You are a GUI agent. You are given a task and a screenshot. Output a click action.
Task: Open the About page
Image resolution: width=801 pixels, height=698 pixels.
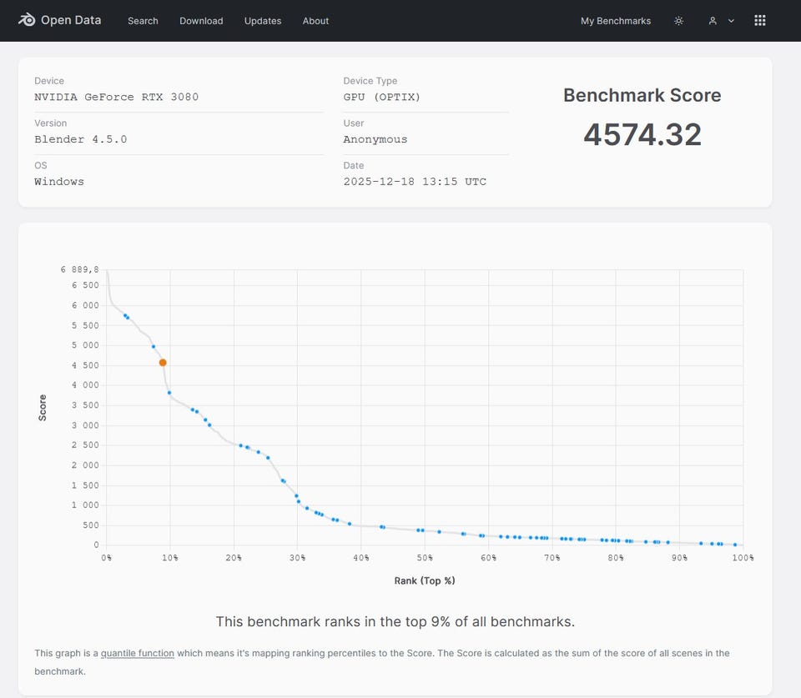click(315, 21)
